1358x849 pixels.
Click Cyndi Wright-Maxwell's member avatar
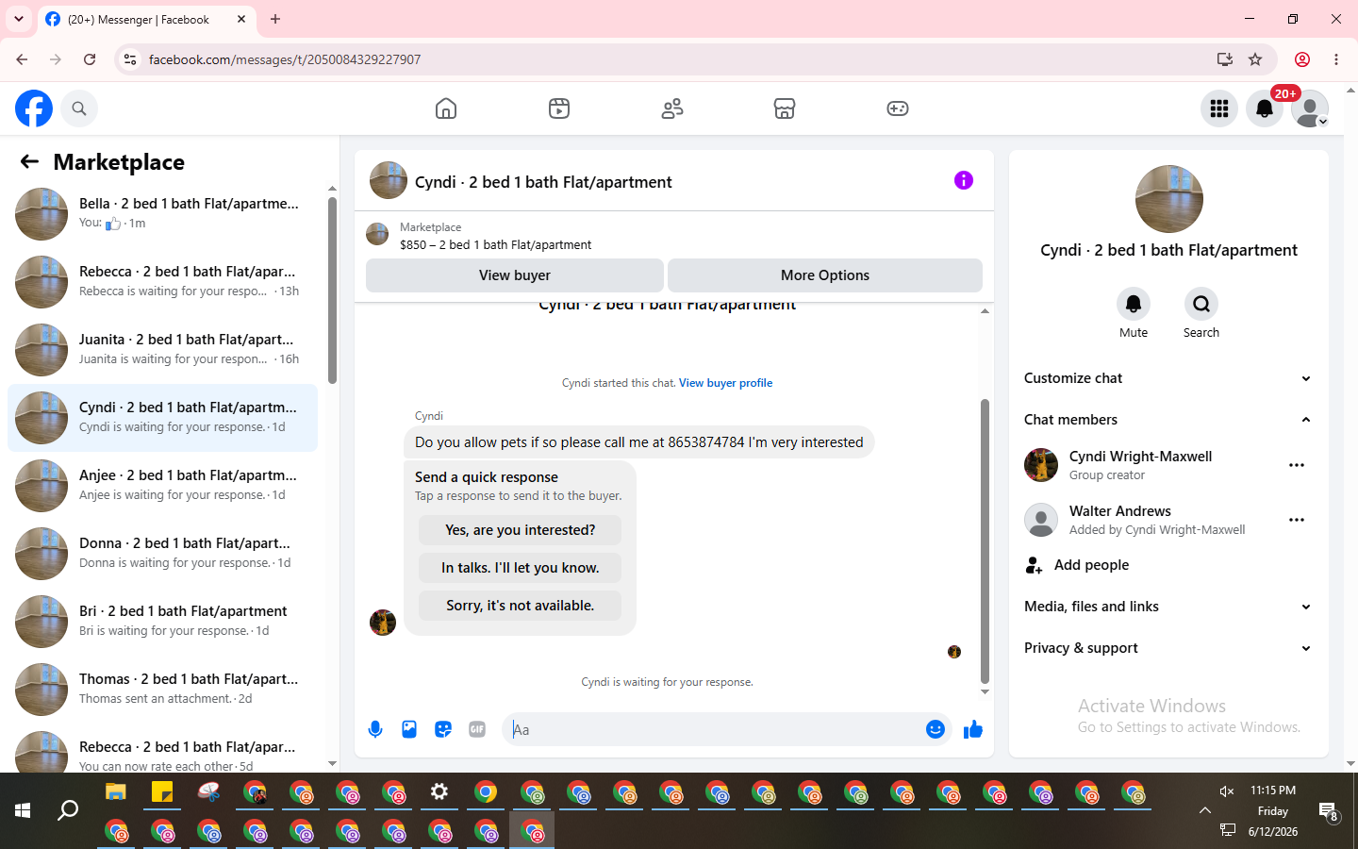click(1041, 465)
